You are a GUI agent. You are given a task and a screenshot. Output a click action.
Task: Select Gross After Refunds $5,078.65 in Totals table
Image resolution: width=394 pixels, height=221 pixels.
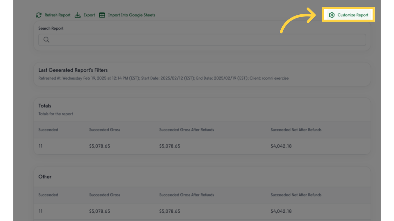pyautogui.click(x=170, y=146)
